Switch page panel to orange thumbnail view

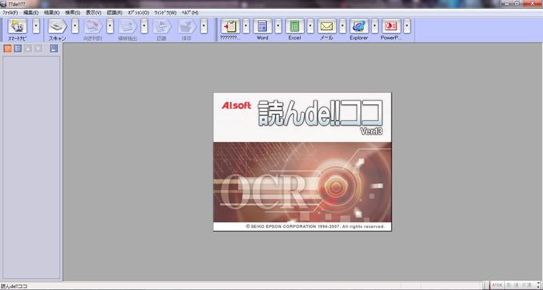click(x=7, y=48)
